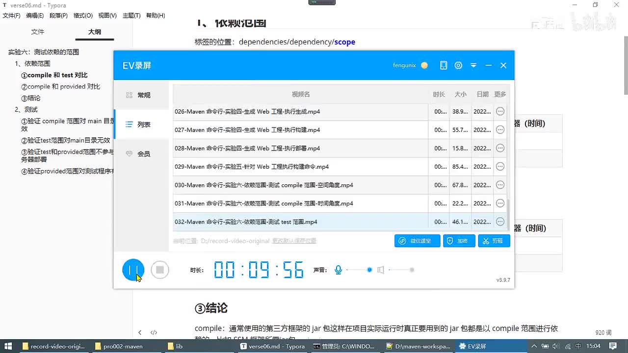Select video 026-Maven 执行生成.mp4

point(340,111)
